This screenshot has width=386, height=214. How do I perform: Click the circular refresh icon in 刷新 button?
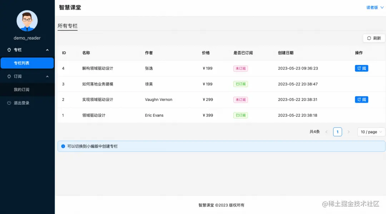pos(368,38)
